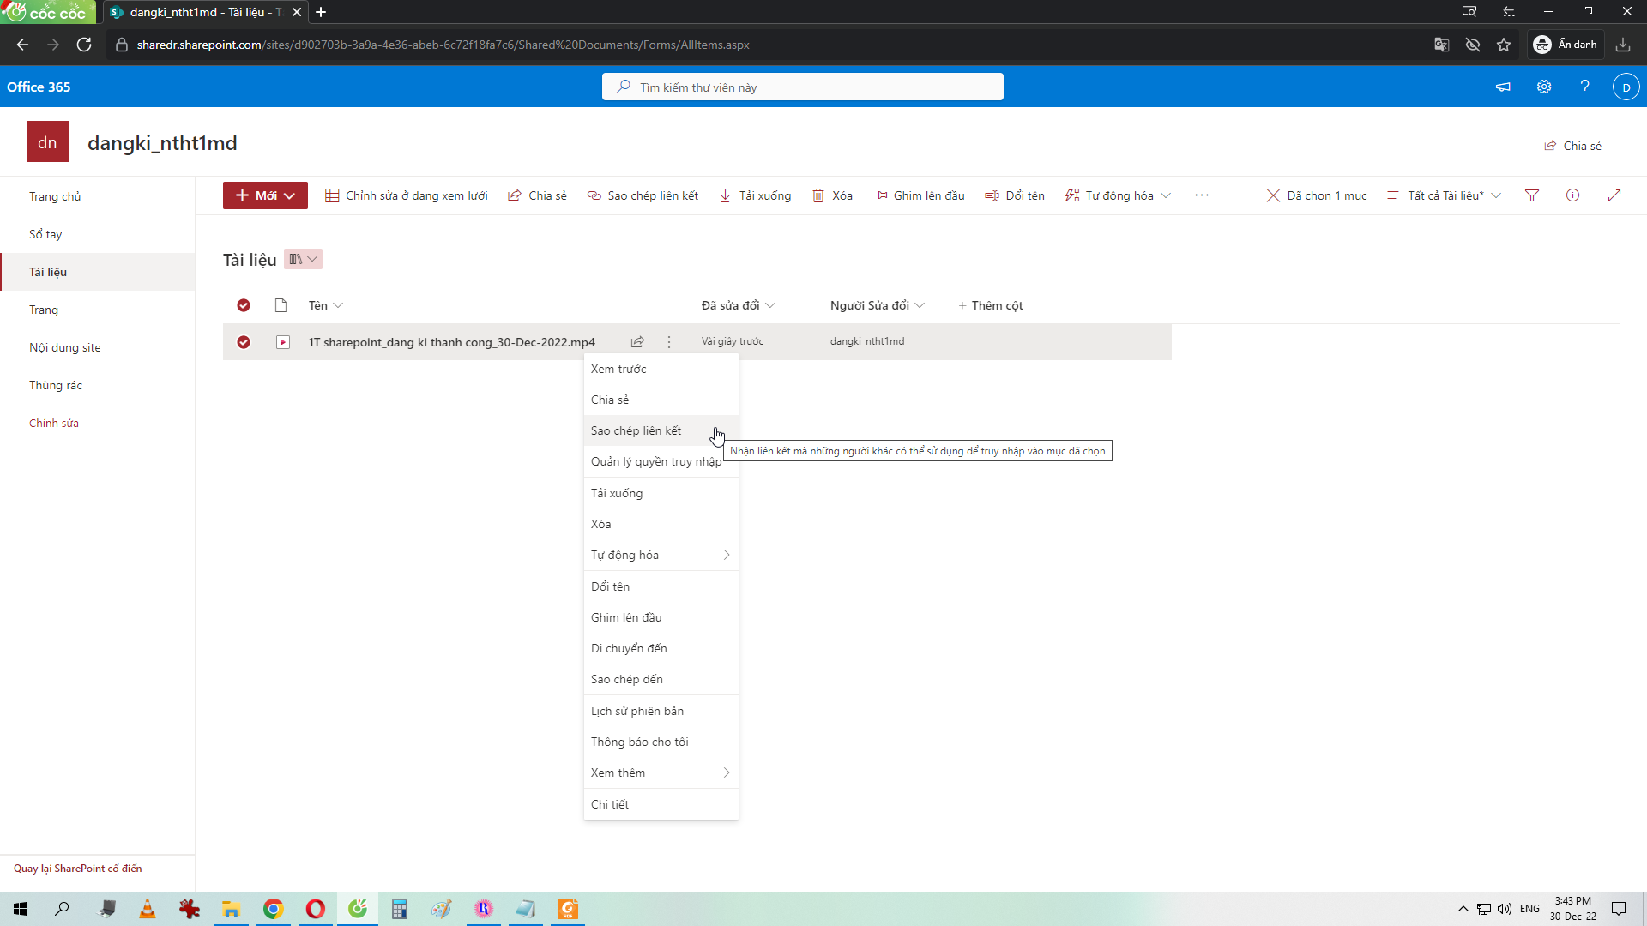Viewport: 1647px width, 926px height.
Task: Click the share icon beside the mp4 file
Action: point(637,342)
